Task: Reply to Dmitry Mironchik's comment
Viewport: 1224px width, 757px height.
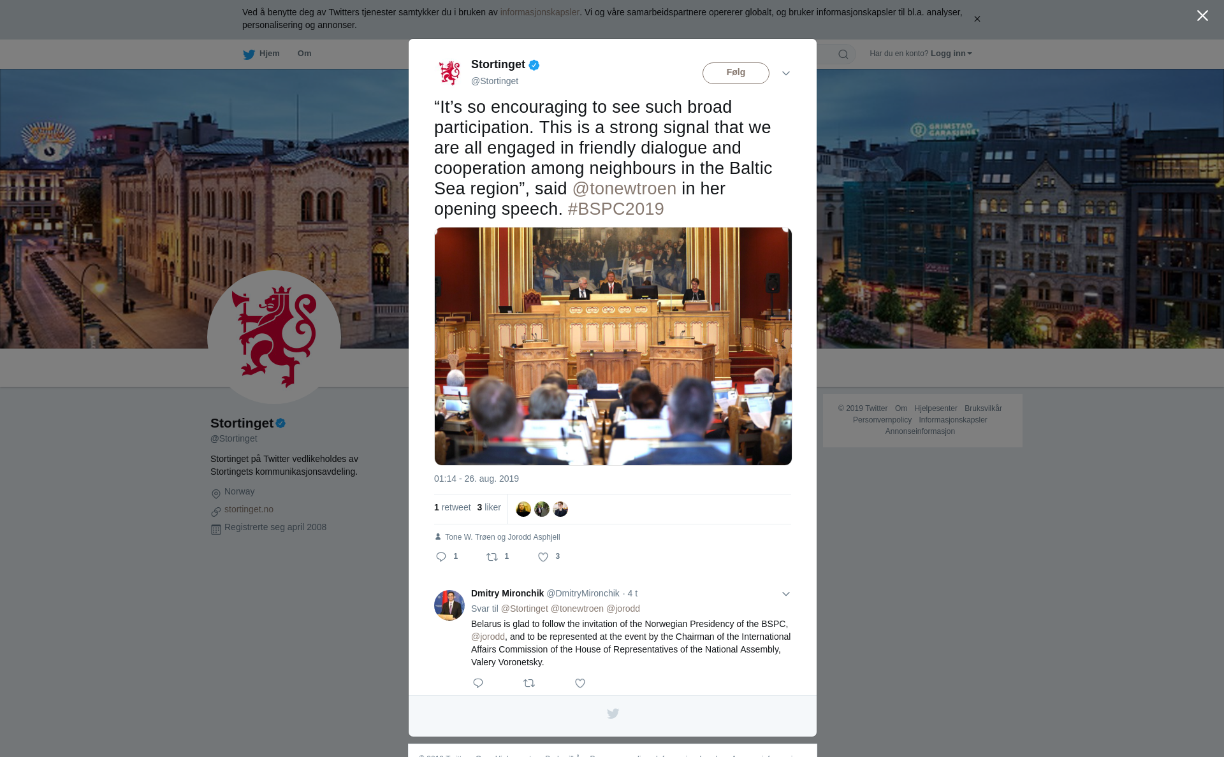Action: tap(478, 683)
